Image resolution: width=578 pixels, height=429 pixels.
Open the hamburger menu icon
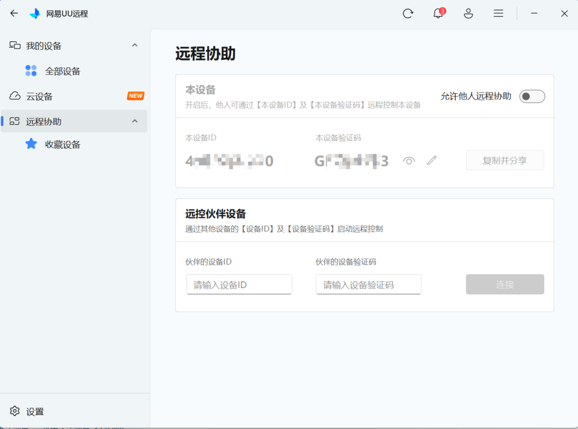coord(498,13)
